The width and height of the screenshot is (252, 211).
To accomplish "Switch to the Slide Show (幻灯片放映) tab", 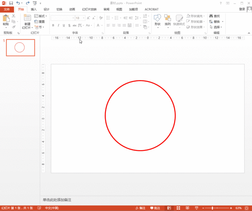I will click(89, 9).
